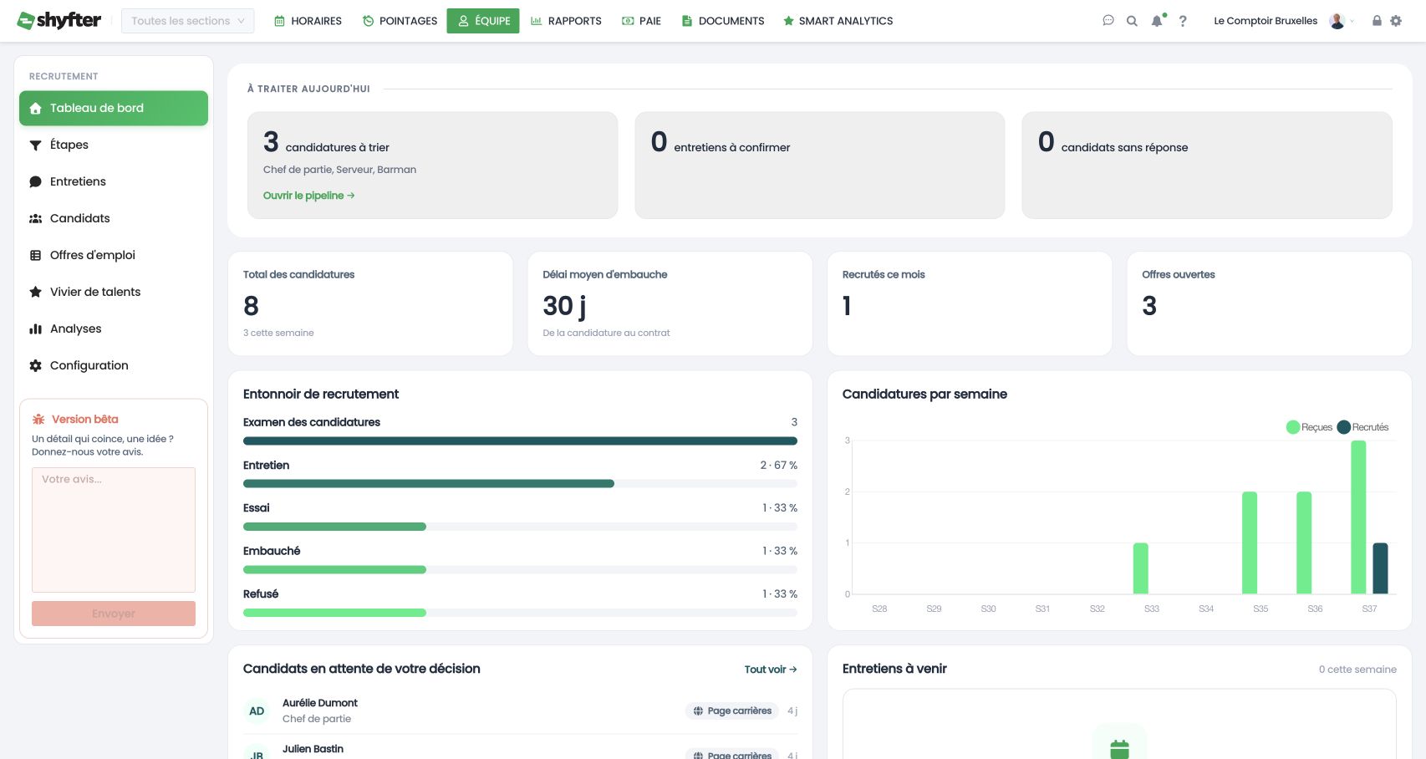Click the Entretien funnel progress bar
Screen dimensions: 1426x759
coord(520,483)
